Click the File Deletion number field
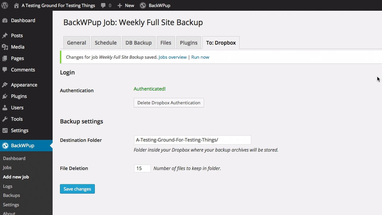Viewport: 382px width, 215px height. (142, 168)
